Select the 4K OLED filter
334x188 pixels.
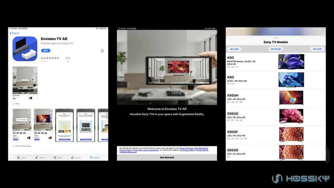pos(276,49)
